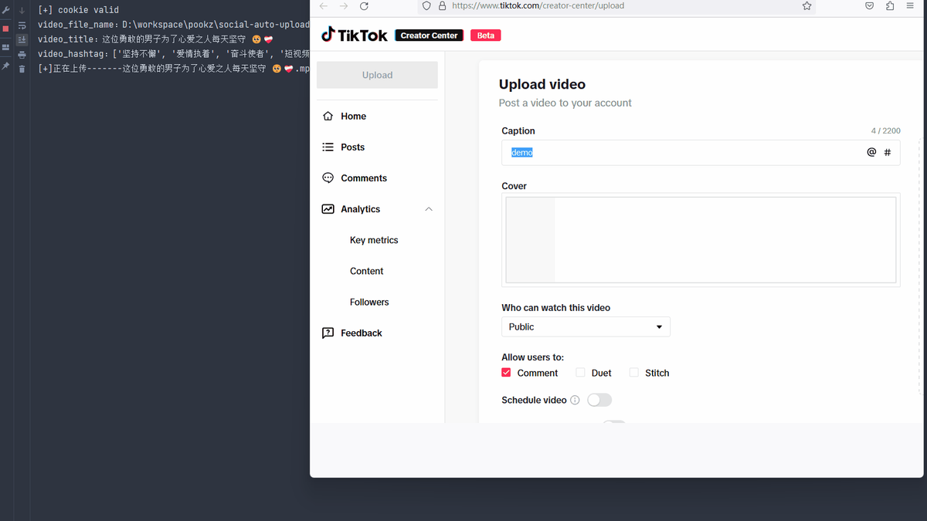Click the grey Upload button
This screenshot has width=927, height=521.
377,75
